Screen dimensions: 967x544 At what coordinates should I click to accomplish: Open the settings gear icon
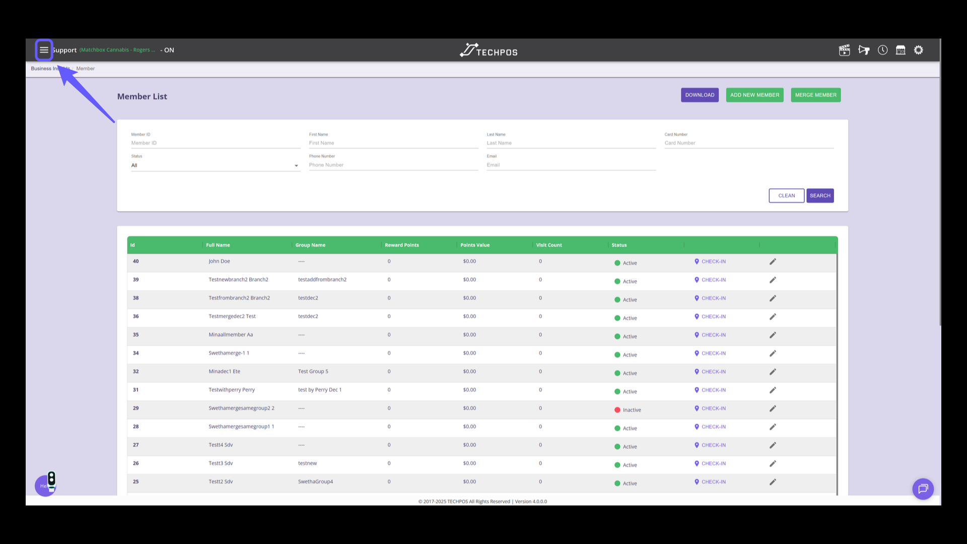click(919, 50)
